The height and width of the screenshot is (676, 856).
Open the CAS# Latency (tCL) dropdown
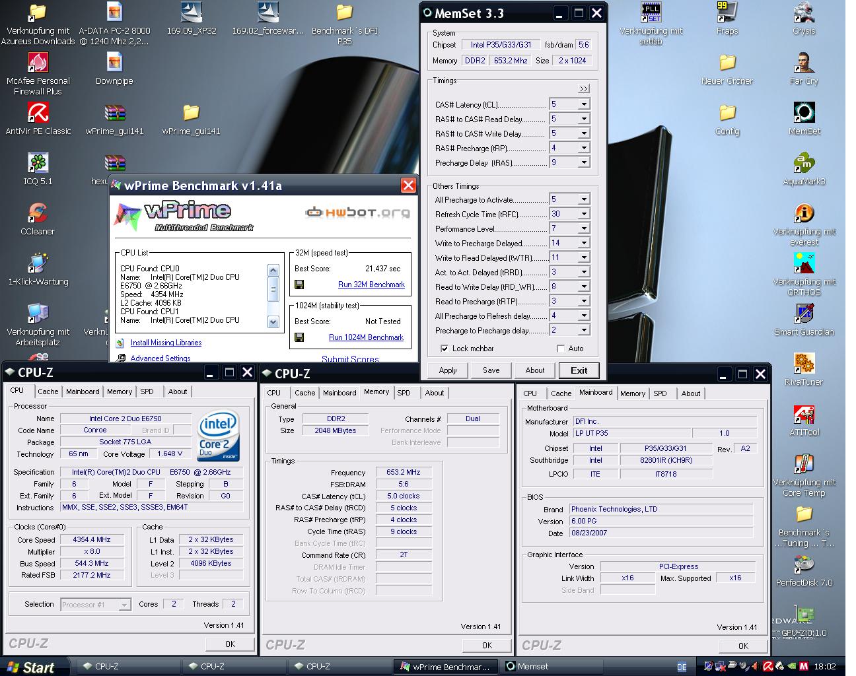(583, 104)
